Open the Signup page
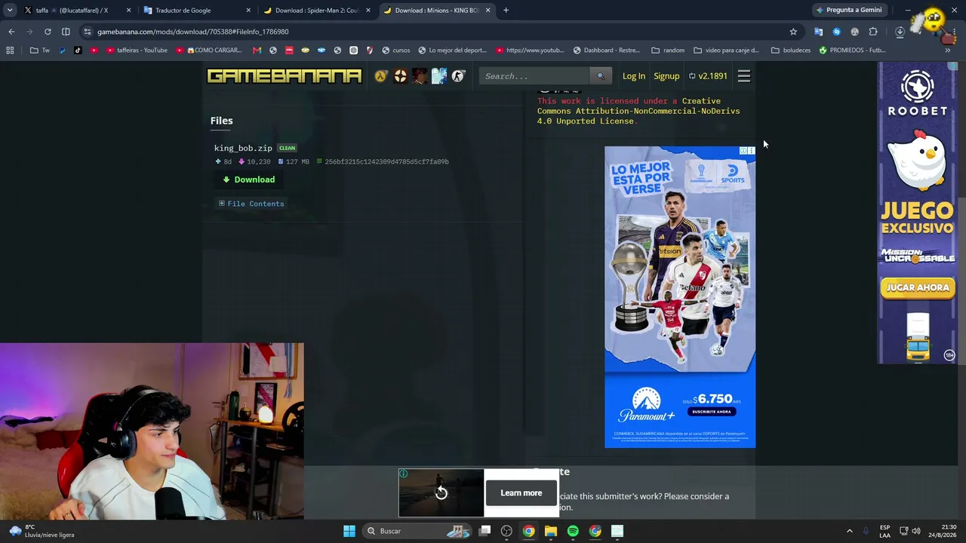The height and width of the screenshot is (543, 966). (666, 76)
